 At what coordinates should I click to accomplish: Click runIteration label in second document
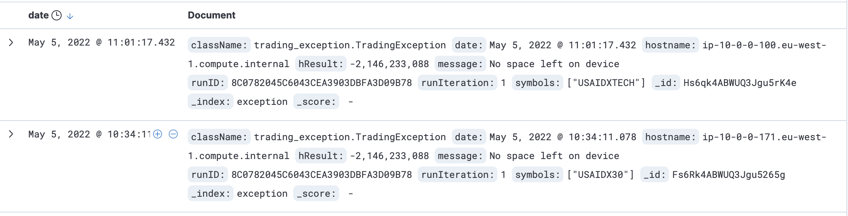(x=457, y=175)
